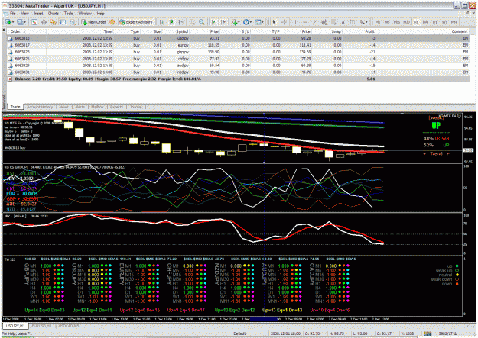Screen dimensions: 478x338
Task: Switch to the Account History tab
Action: pyautogui.click(x=40, y=107)
